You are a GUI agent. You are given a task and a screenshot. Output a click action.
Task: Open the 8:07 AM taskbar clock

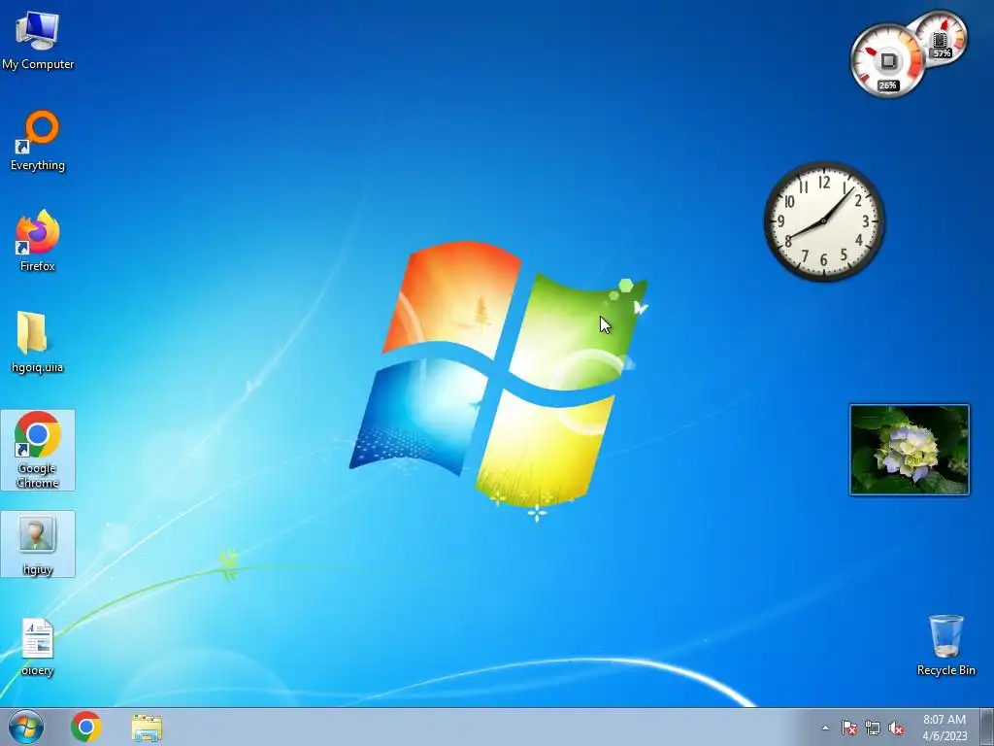(x=944, y=728)
